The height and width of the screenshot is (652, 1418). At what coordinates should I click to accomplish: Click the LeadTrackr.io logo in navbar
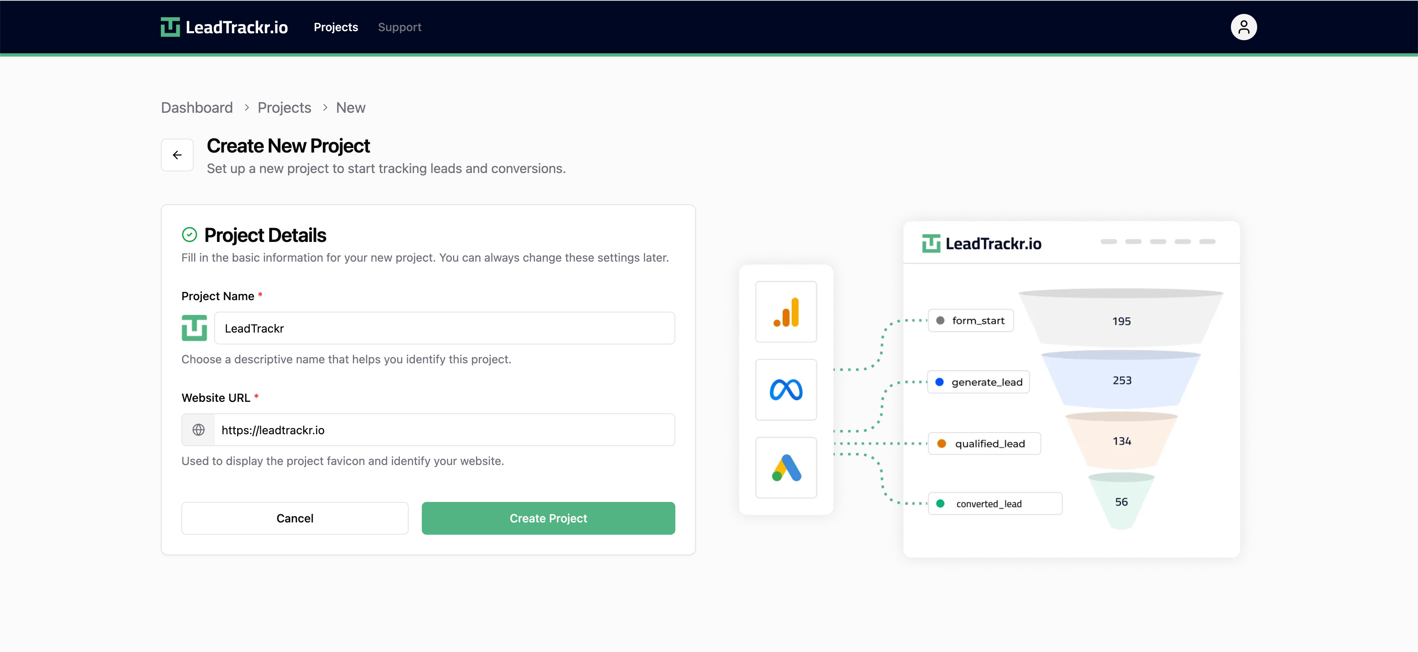[x=224, y=26]
